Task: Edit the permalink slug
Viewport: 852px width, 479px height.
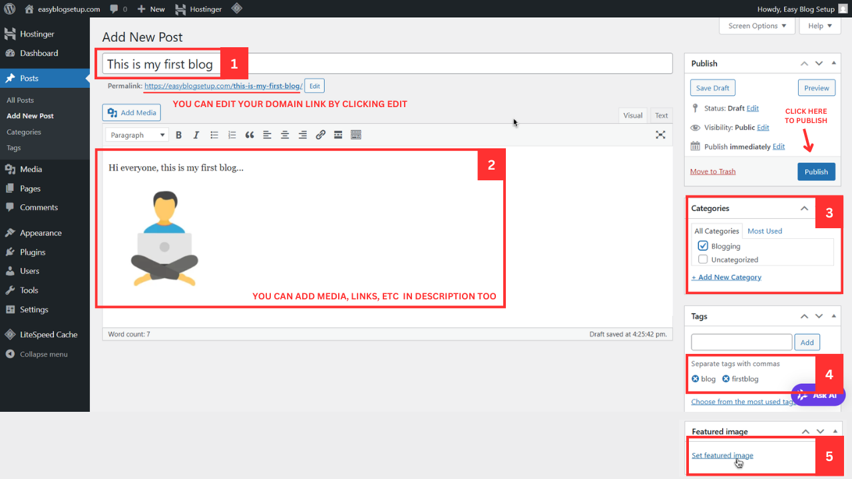Action: pyautogui.click(x=314, y=86)
